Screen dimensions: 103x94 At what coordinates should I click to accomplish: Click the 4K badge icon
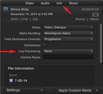[x=96, y=15]
